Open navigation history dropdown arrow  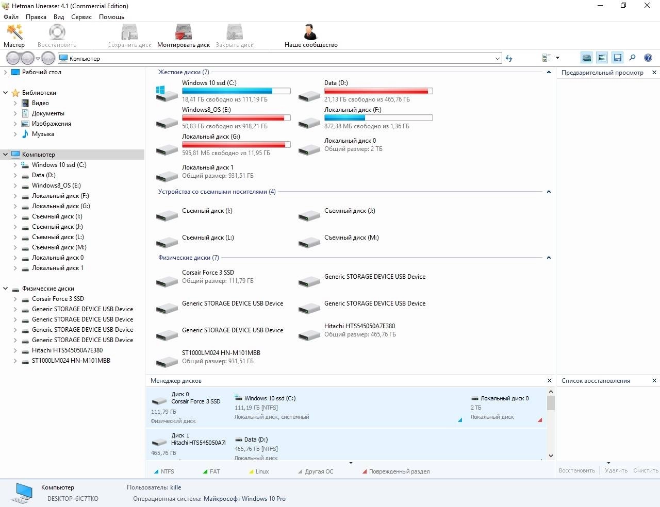pyautogui.click(x=38, y=58)
